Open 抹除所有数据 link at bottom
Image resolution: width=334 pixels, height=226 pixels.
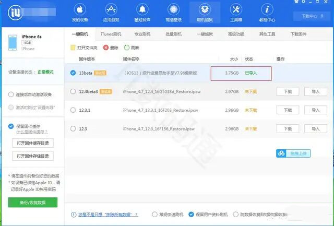[108, 215]
